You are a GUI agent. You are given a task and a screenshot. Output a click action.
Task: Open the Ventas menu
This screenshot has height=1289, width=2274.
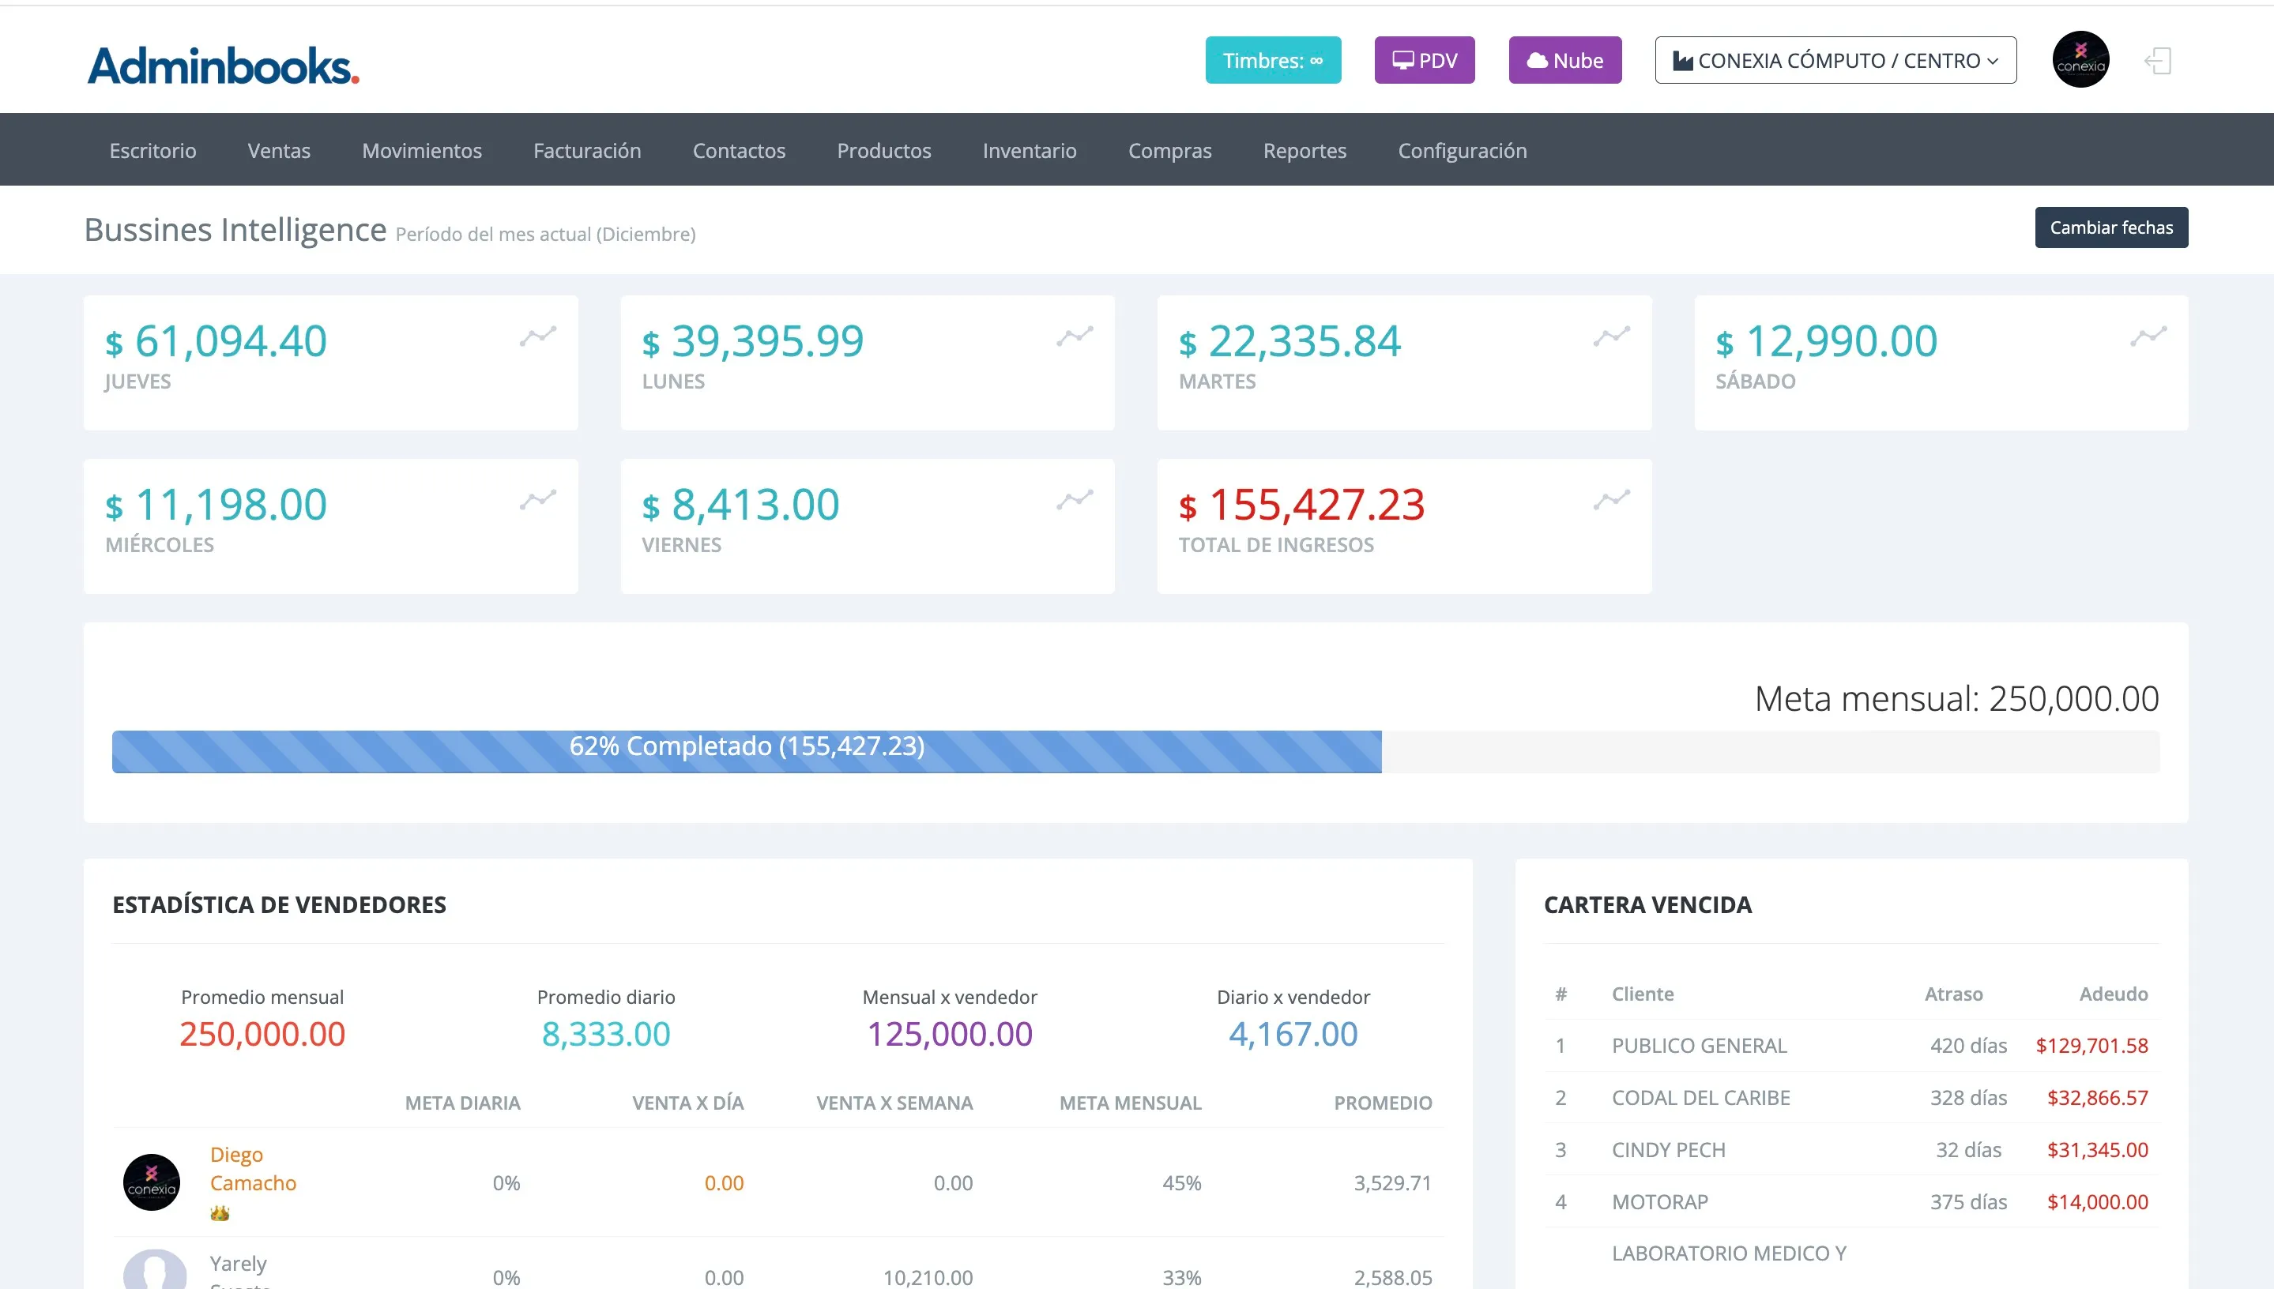[279, 151]
